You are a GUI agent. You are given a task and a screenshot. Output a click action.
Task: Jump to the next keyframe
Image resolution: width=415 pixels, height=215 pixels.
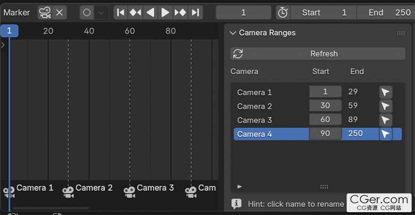[x=180, y=13]
